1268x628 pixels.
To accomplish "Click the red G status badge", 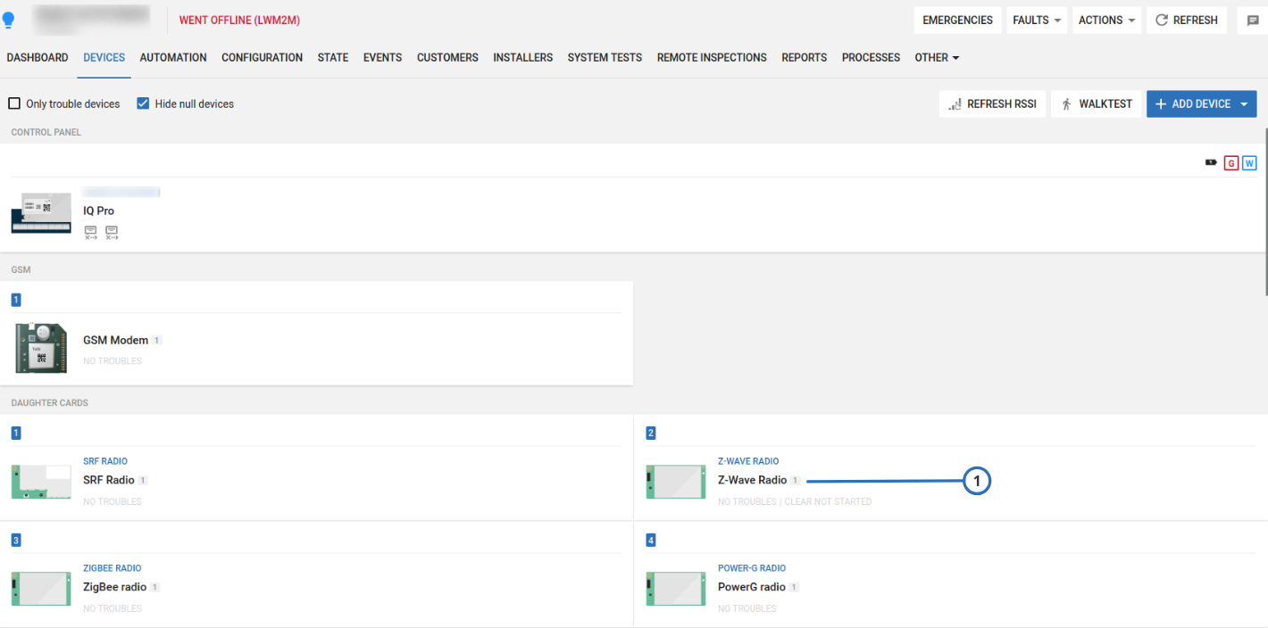I will click(1231, 163).
